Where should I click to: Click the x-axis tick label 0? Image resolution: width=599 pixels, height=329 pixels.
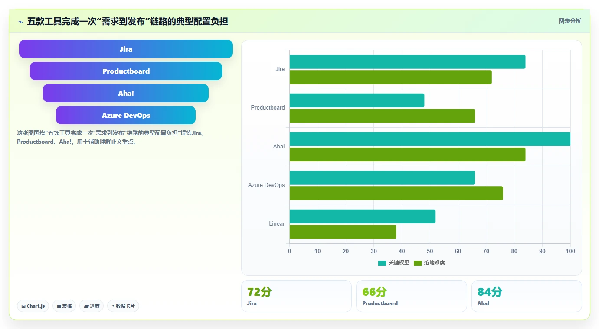290,252
